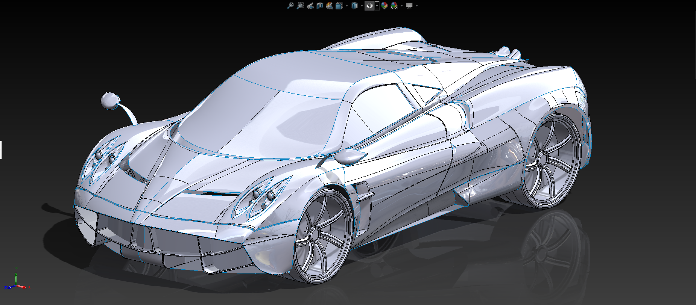This screenshot has height=305, width=696.
Task: Go back to the Previous View
Action: click(310, 6)
